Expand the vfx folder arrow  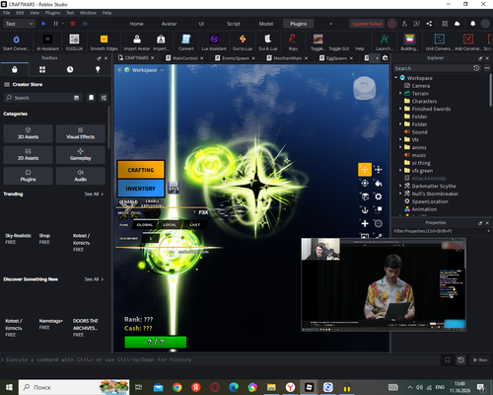400,139
